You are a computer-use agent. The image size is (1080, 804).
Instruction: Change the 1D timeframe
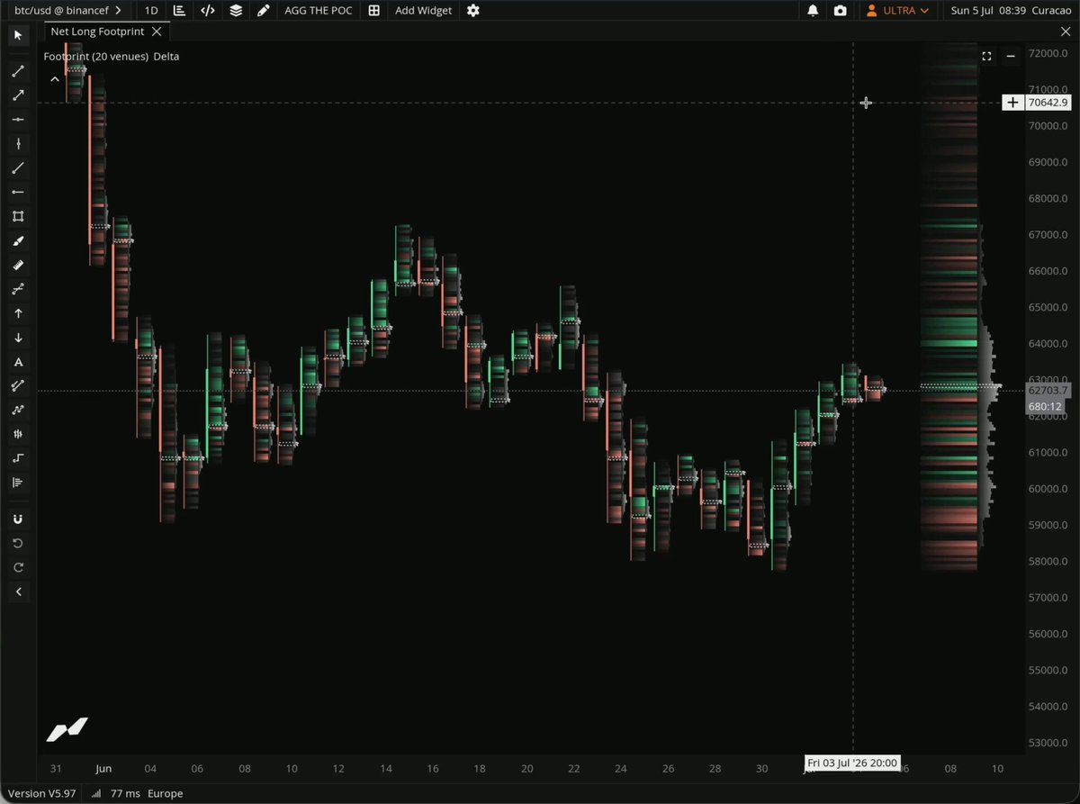151,11
